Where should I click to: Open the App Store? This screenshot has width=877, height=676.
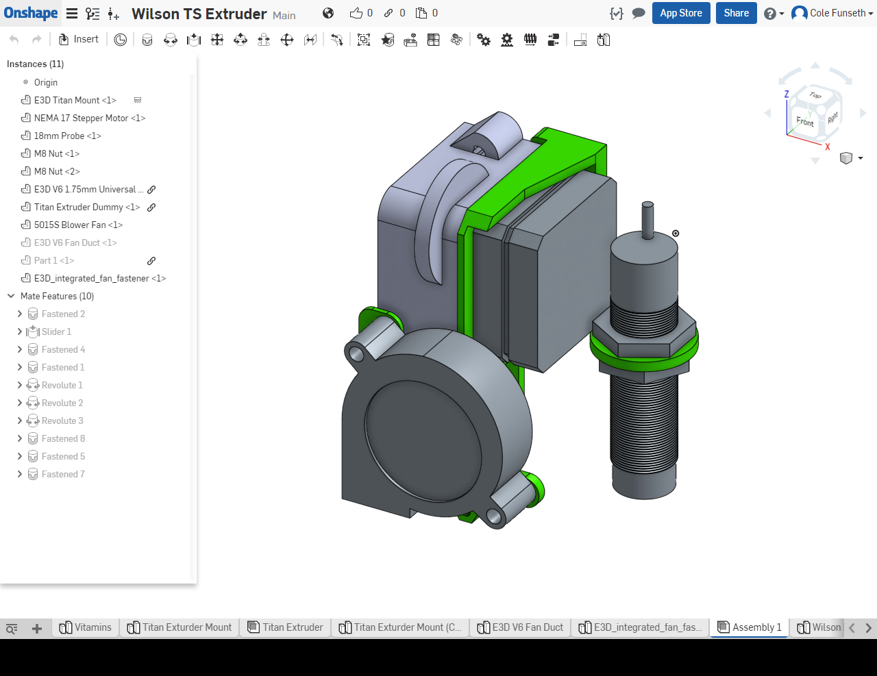681,13
